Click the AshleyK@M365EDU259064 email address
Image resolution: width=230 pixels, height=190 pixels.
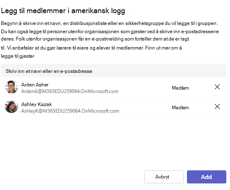pos(70,111)
